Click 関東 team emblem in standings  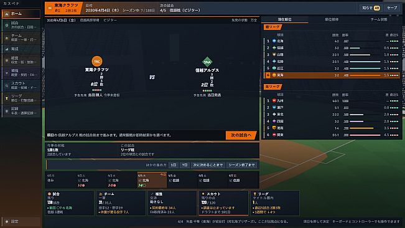(274, 135)
